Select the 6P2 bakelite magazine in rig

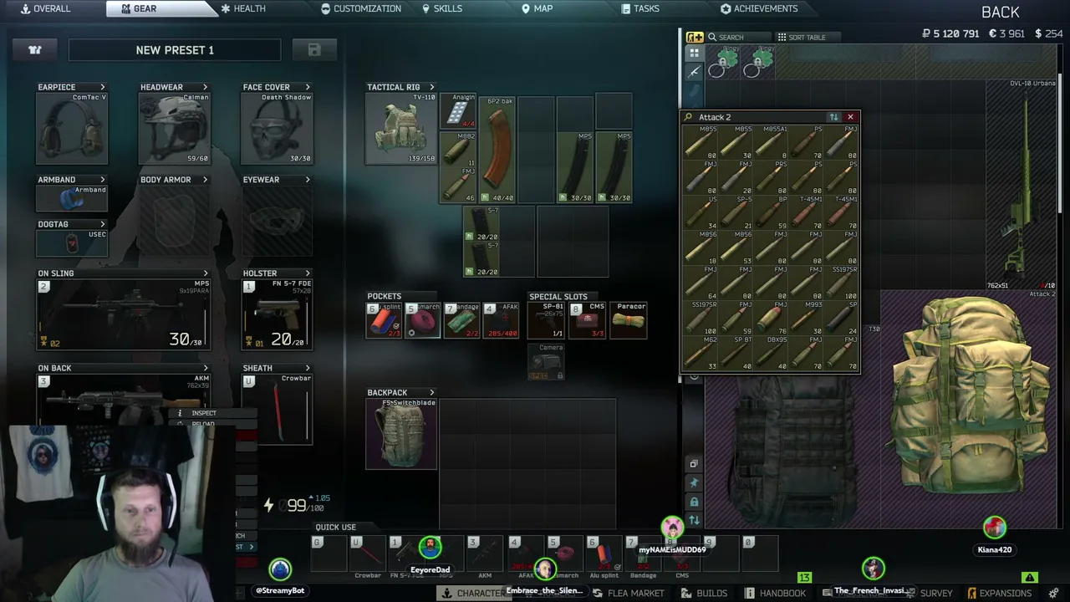(497, 149)
